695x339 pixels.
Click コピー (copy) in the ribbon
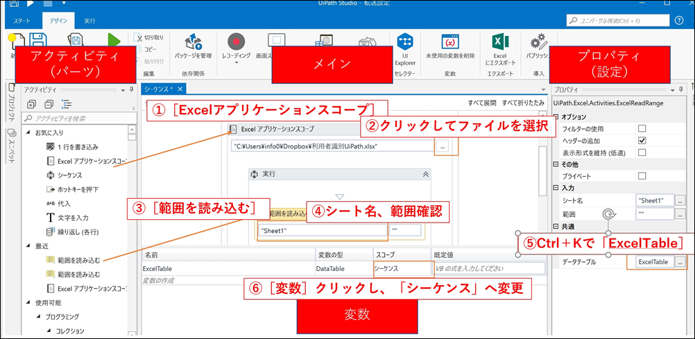[146, 50]
